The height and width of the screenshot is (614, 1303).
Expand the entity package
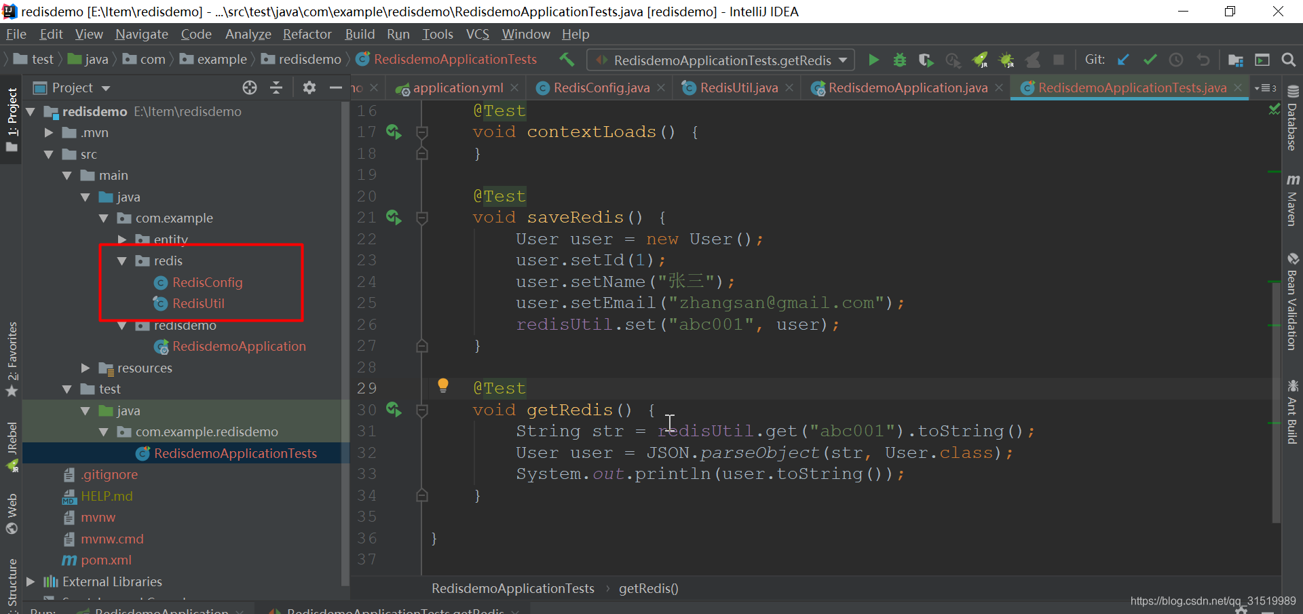click(x=122, y=239)
